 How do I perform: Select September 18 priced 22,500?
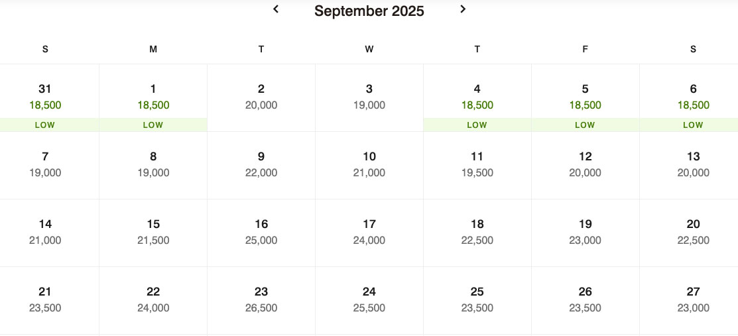[x=477, y=233]
